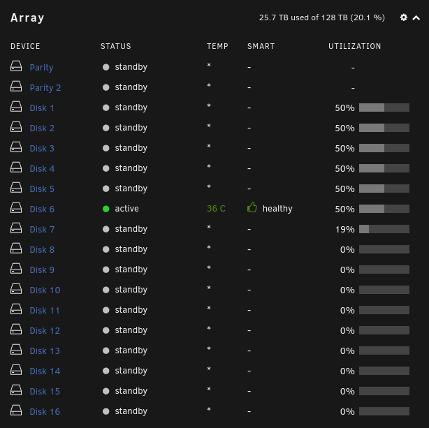Click the grey standby dot for Disk 1

106,108
